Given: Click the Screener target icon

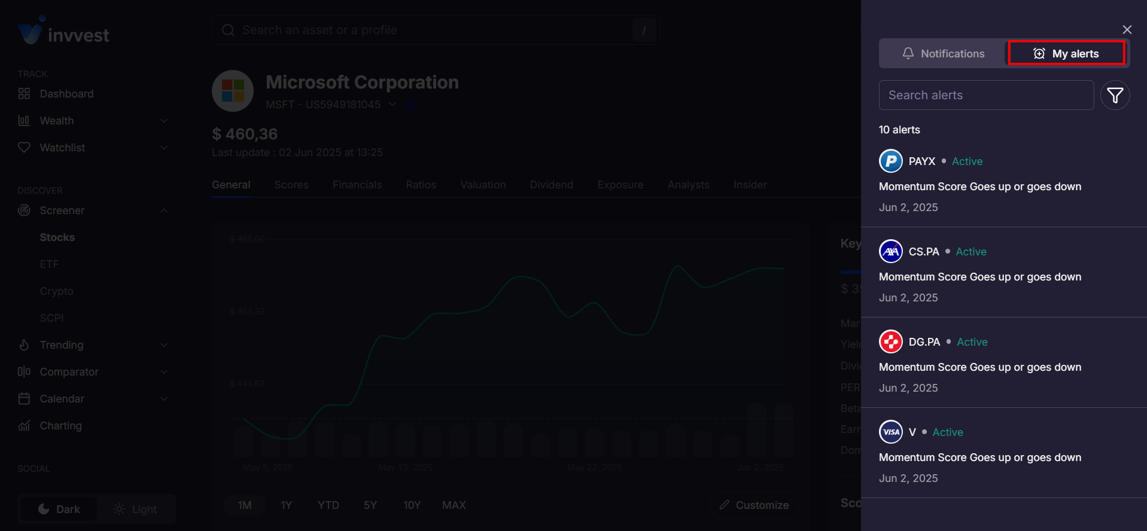Looking at the screenshot, I should 24,210.
